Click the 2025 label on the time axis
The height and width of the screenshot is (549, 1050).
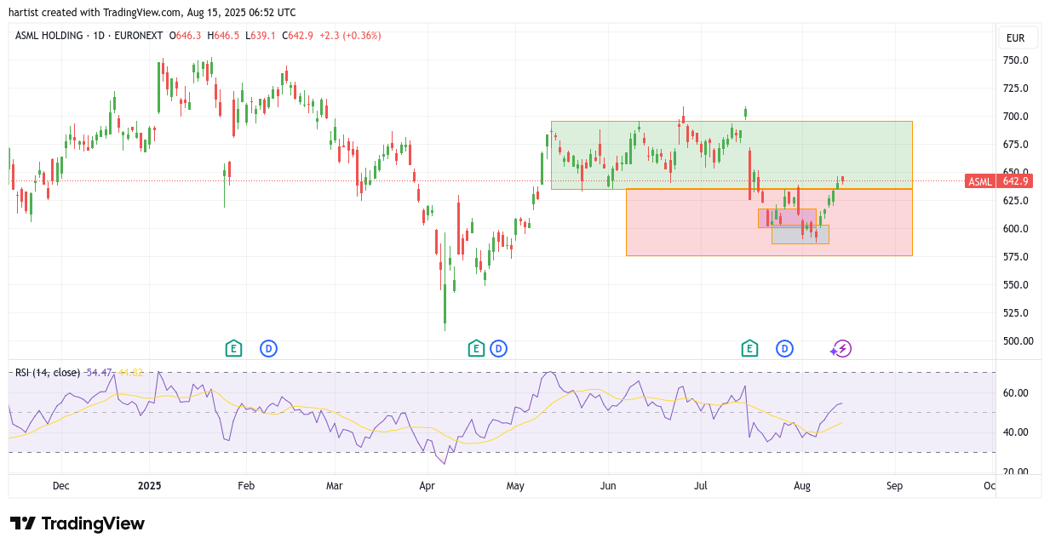point(149,486)
